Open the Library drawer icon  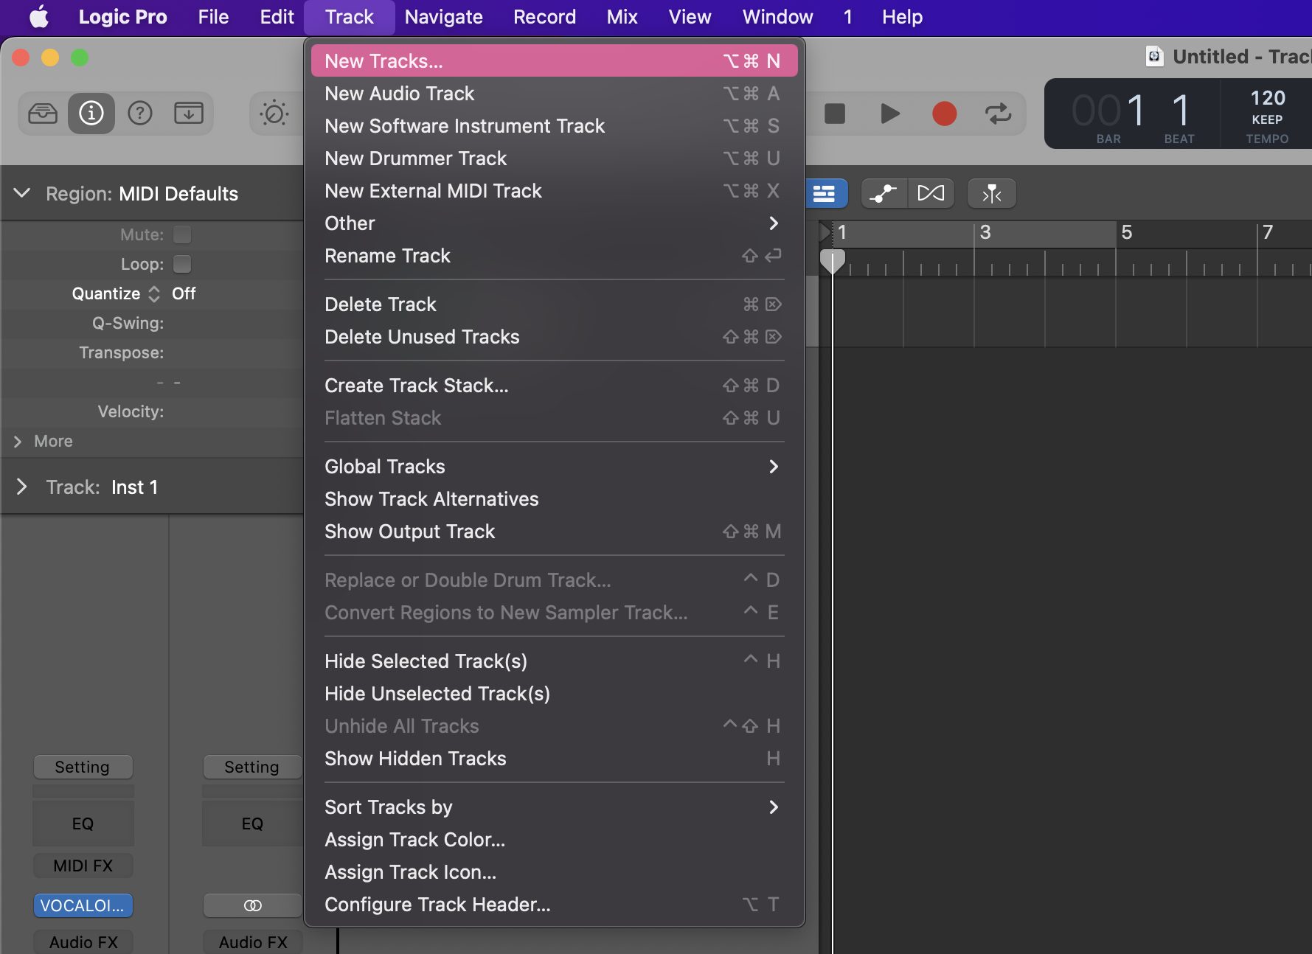(42, 113)
